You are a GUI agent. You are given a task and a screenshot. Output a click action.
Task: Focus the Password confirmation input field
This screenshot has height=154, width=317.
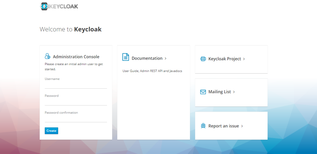point(76,119)
